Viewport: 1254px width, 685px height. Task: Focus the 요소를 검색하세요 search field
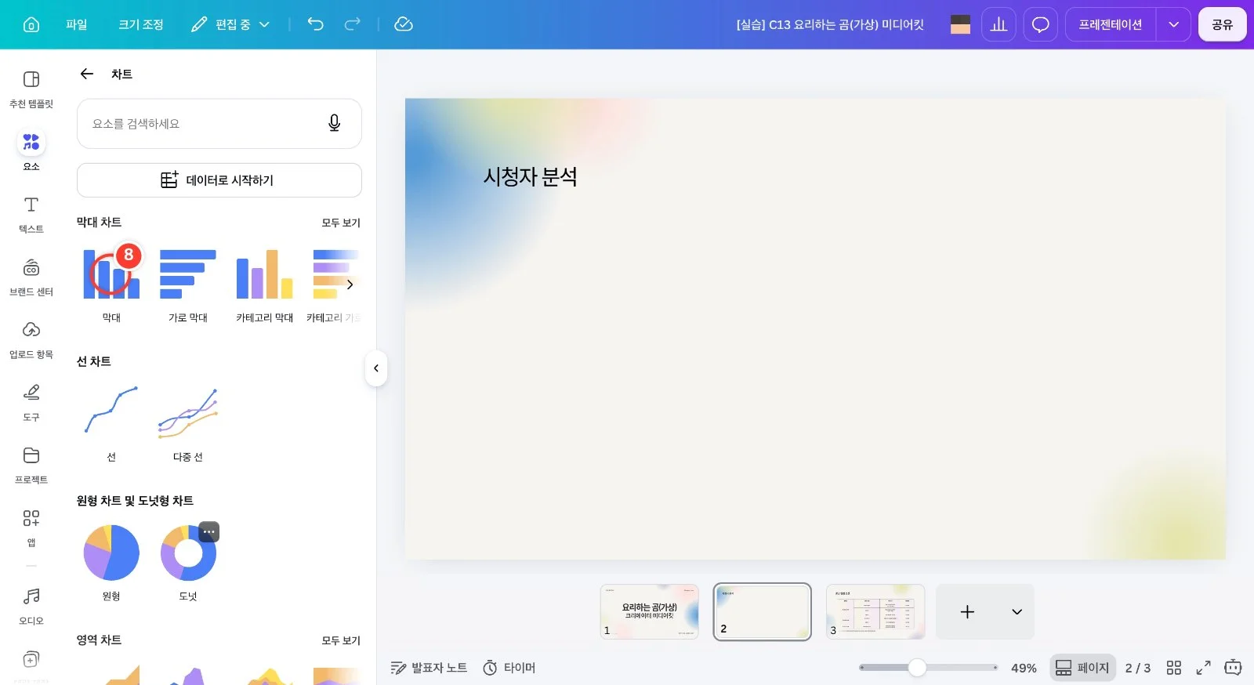click(219, 123)
